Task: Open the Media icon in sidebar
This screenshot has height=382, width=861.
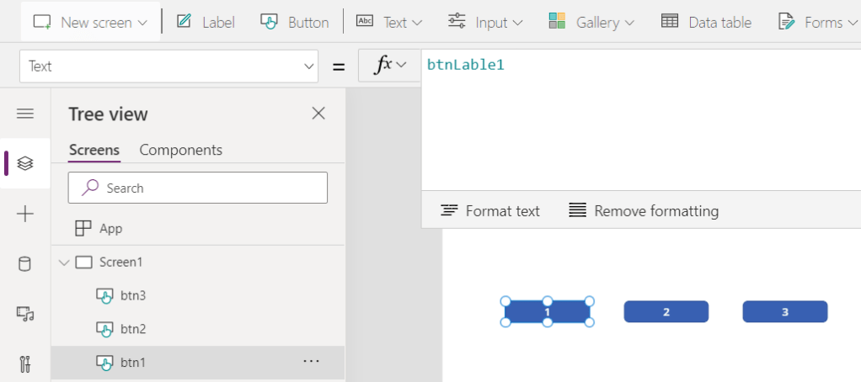Action: click(x=25, y=314)
